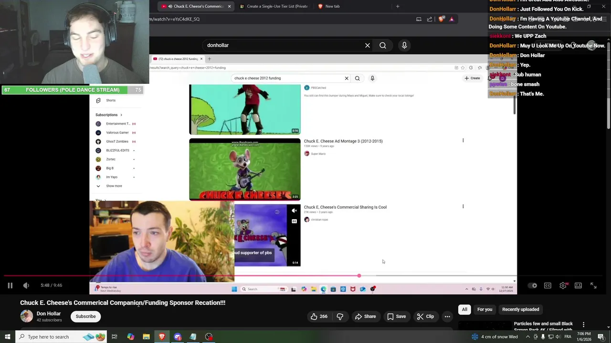Open Task View on the taskbar

[115, 337]
